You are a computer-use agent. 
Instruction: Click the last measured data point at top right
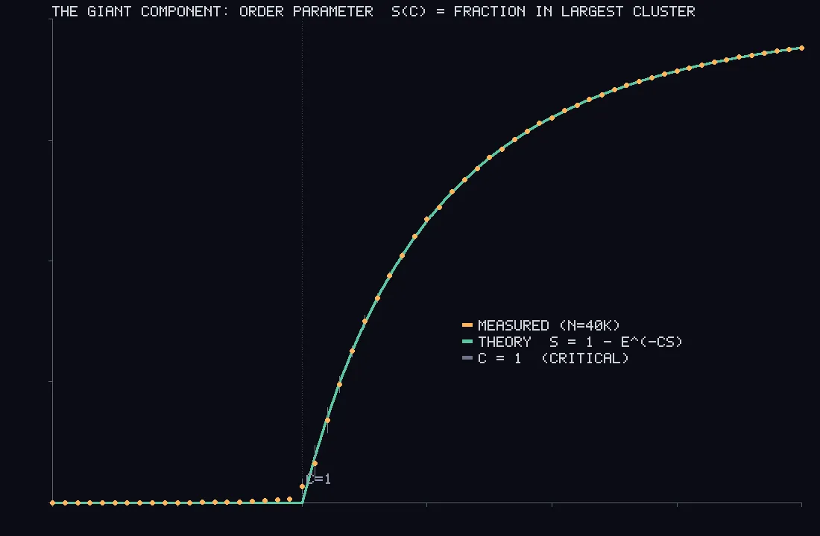801,48
